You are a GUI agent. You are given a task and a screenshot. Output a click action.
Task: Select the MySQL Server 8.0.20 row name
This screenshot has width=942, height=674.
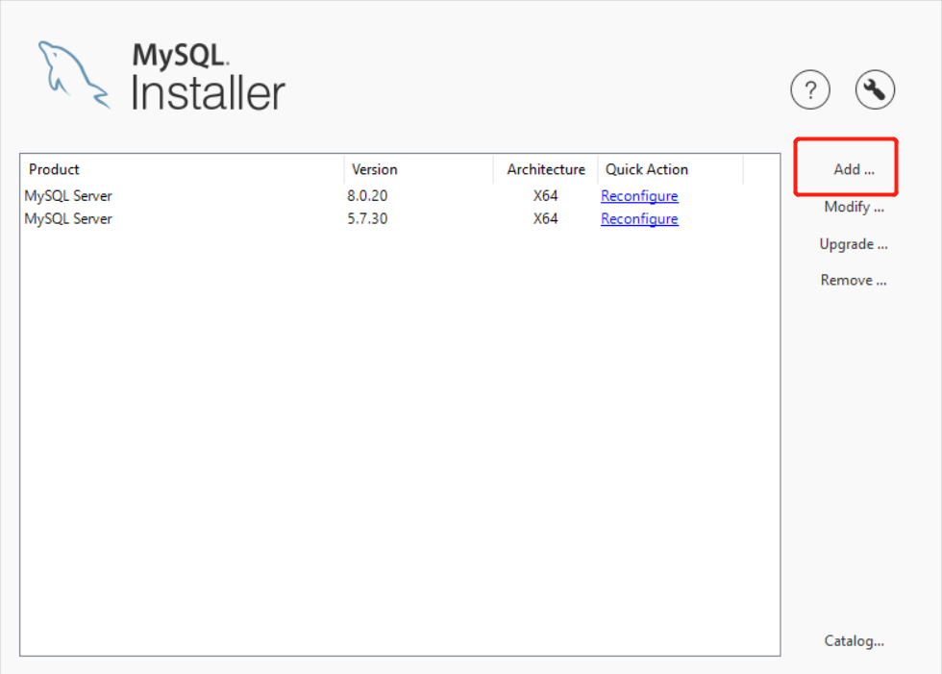click(68, 196)
